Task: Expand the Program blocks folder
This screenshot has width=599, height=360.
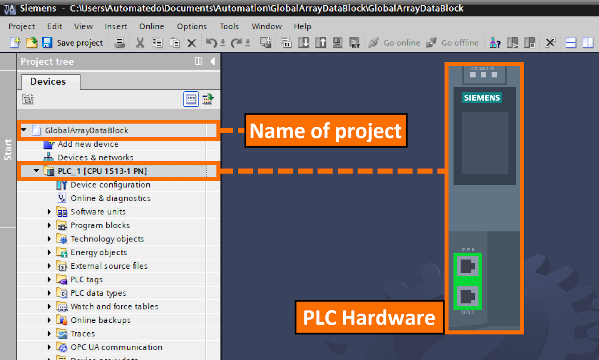Action: coord(49,225)
